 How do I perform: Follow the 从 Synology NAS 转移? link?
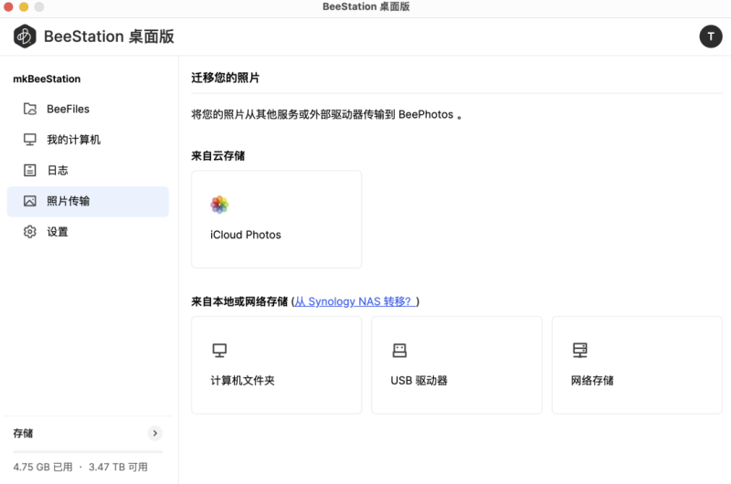point(355,302)
